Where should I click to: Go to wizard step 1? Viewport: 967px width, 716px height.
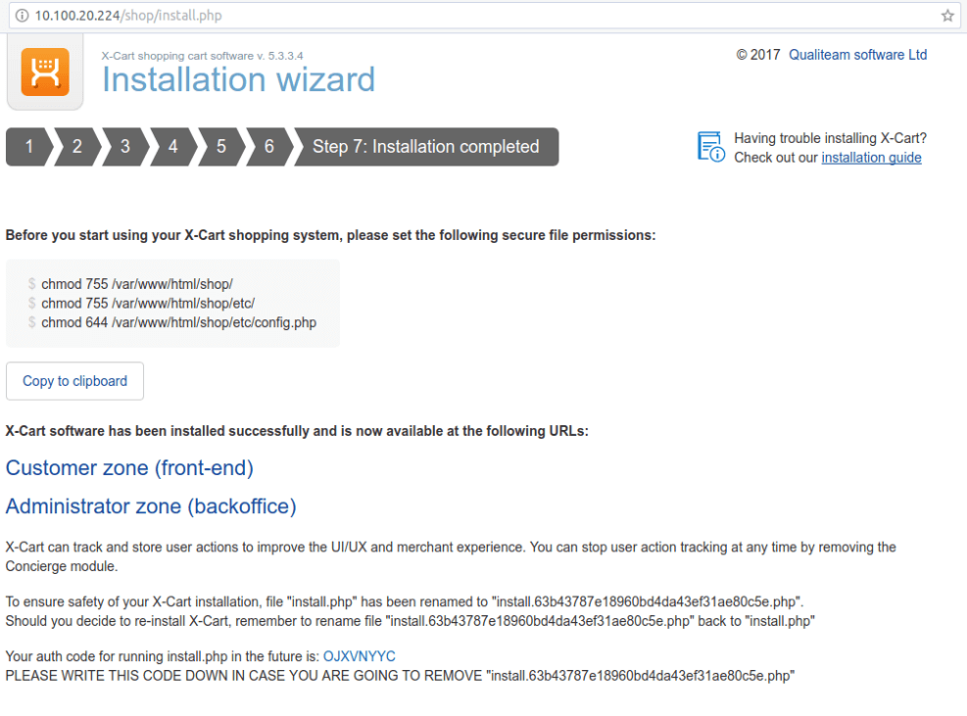[x=29, y=147]
